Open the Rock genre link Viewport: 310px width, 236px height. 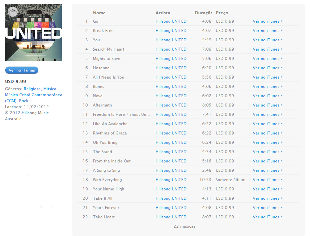24,101
